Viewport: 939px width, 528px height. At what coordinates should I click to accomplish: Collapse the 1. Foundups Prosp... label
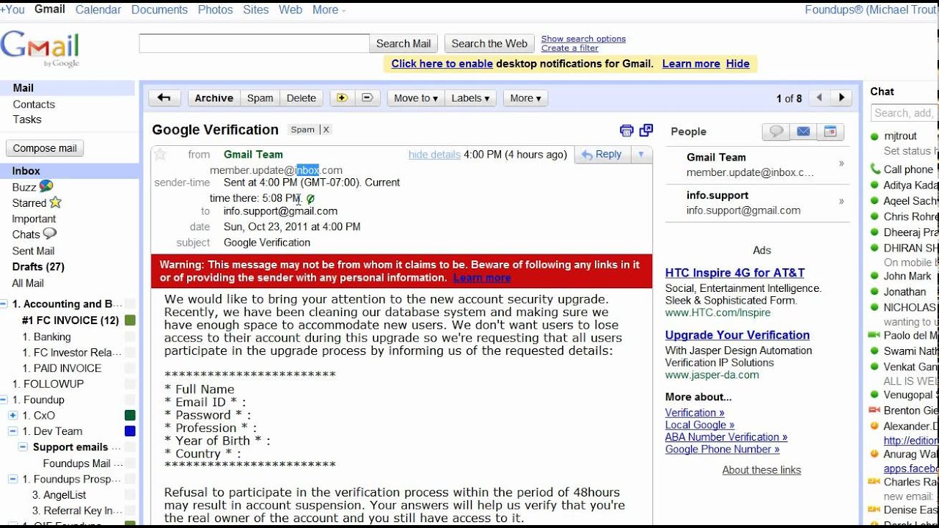(x=12, y=479)
